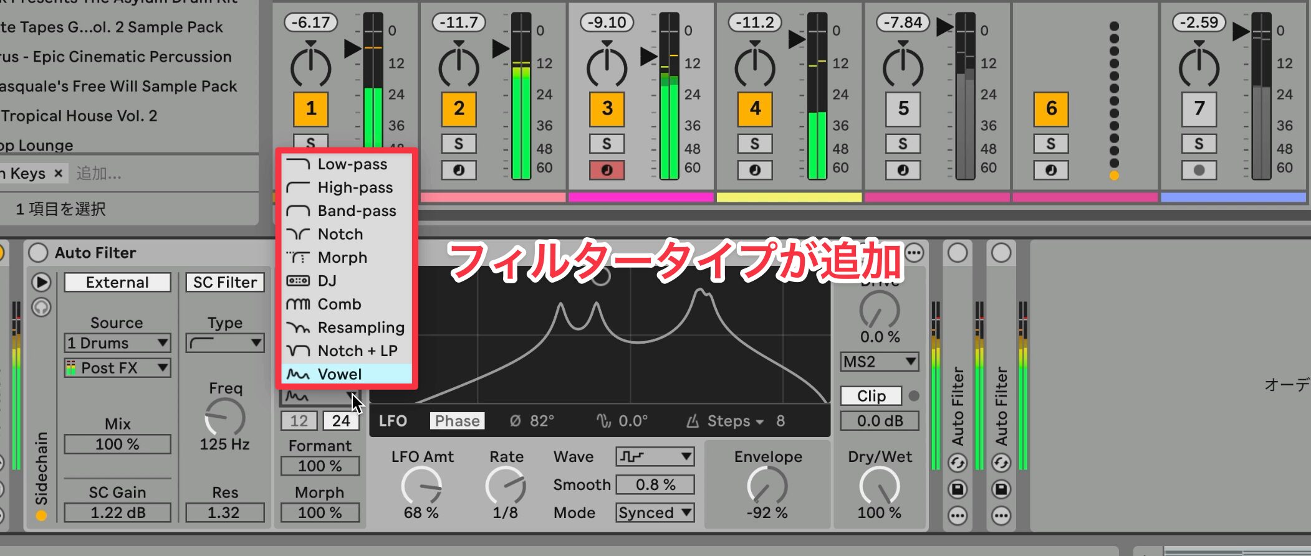Toggle track 1 activator button
The height and width of the screenshot is (556, 1311).
click(310, 108)
